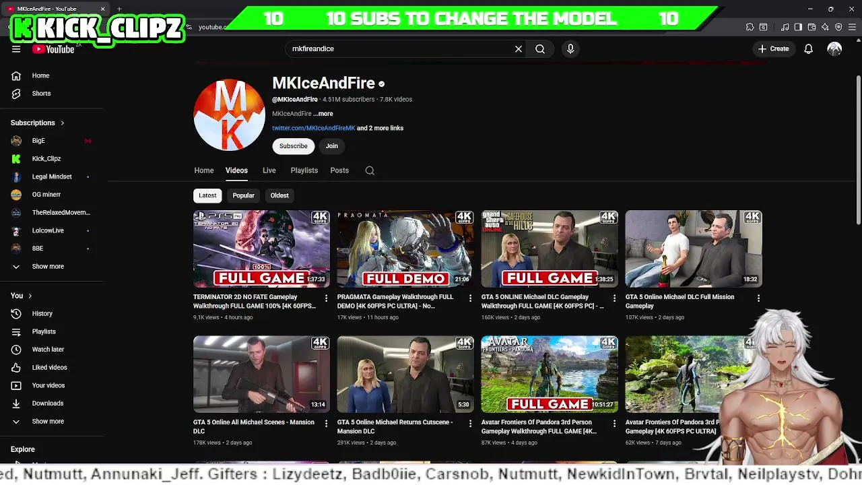Subscribe to MKIceAndFire
This screenshot has height=485, width=862.
(x=294, y=146)
